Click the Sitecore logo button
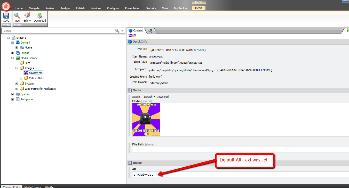The image size is (349, 188). click(6, 6)
